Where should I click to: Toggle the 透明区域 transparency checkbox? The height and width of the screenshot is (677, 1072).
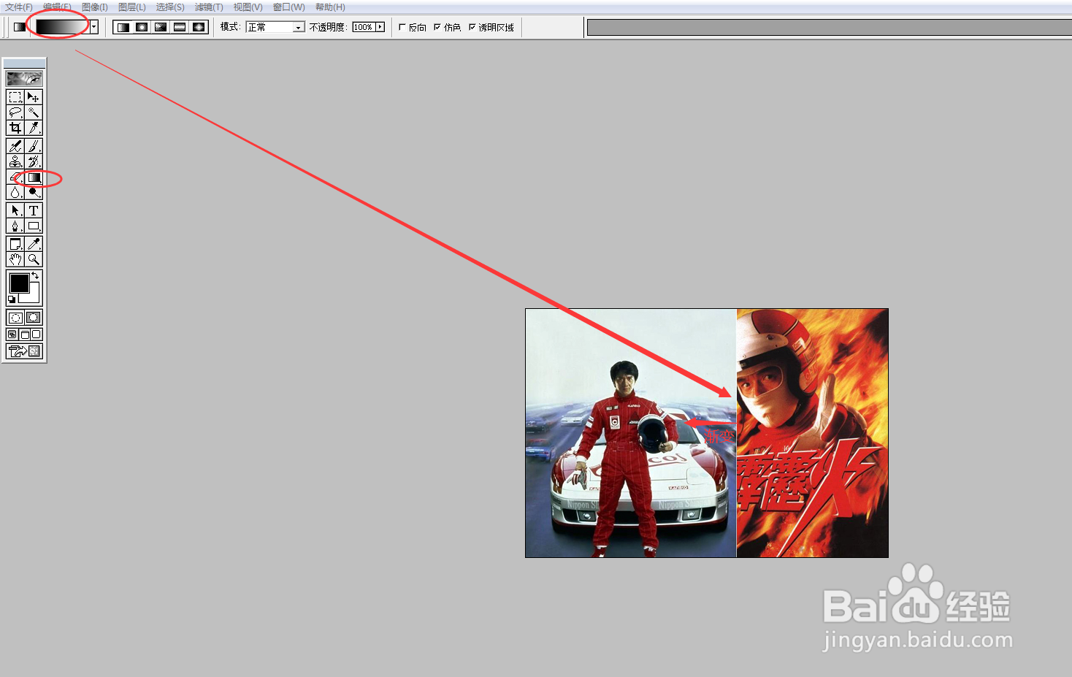472,27
